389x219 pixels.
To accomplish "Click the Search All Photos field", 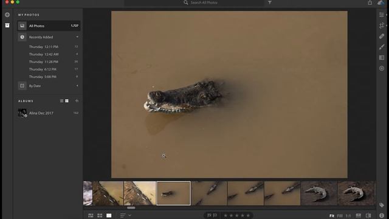I will [x=194, y=2].
